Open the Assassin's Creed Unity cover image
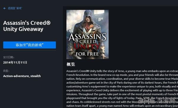Screen dimensions: 178x108 click(x=88, y=34)
